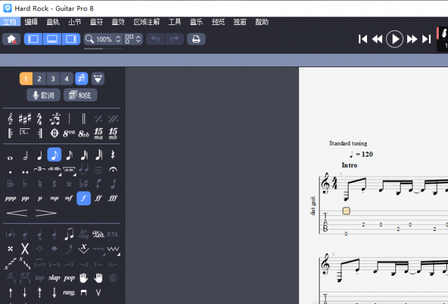The image size is (448, 304).
Task: Fast forward to next bar
Action: 412,39
